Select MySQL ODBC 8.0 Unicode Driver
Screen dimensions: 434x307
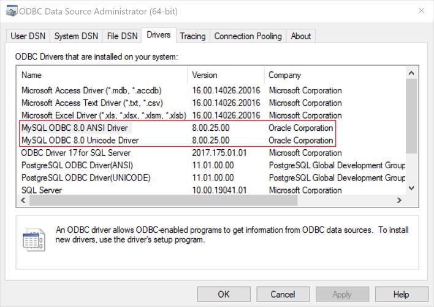[x=80, y=141]
